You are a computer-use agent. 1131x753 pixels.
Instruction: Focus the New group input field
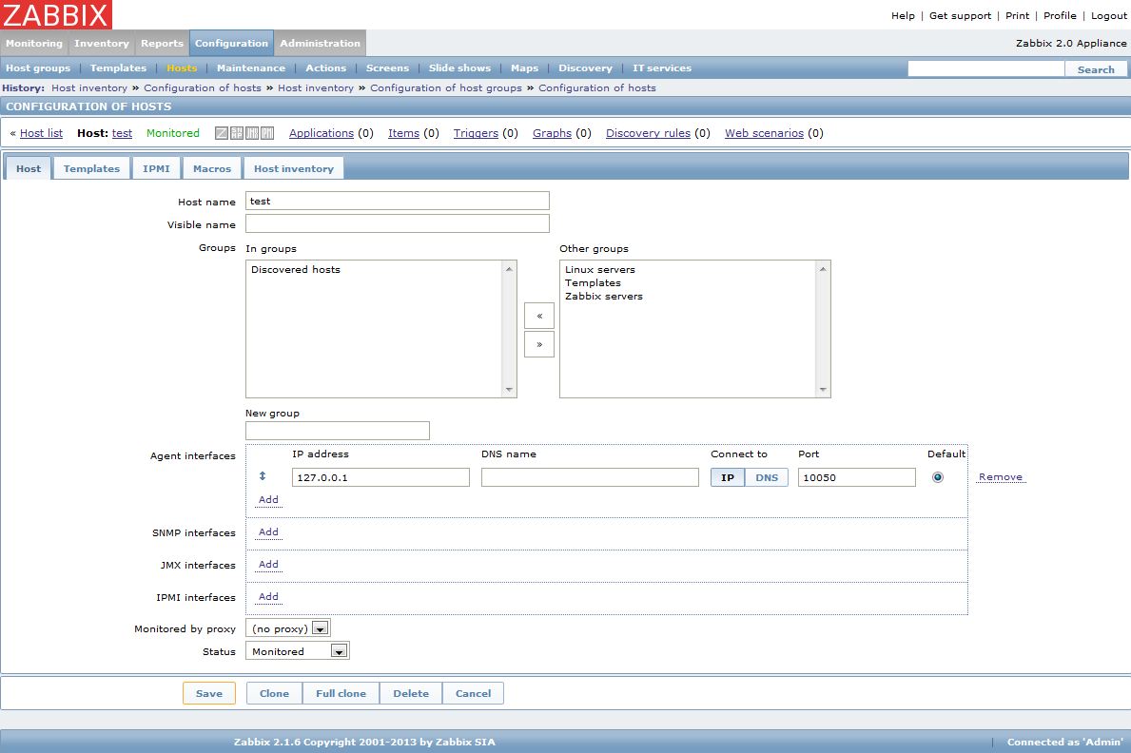pyautogui.click(x=338, y=431)
